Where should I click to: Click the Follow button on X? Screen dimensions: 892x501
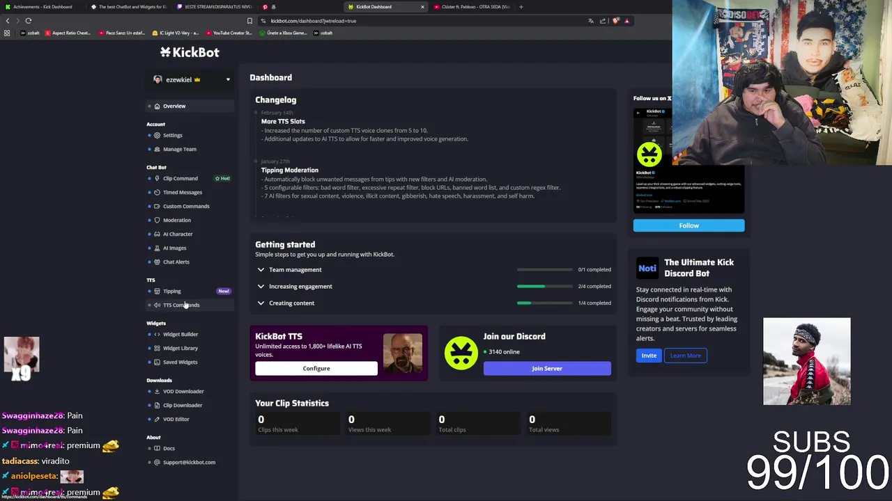coord(689,225)
